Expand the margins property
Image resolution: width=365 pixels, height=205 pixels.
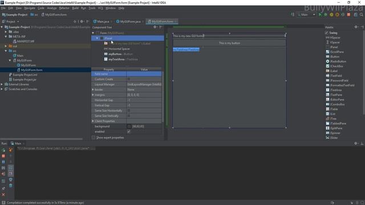click(93, 95)
